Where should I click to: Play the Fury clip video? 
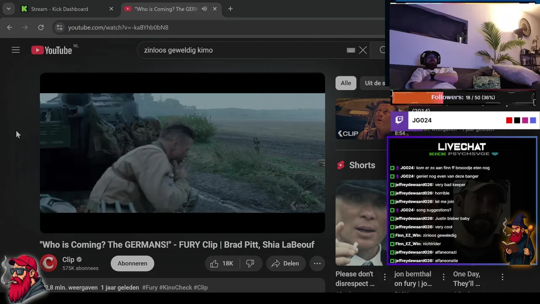tap(182, 153)
